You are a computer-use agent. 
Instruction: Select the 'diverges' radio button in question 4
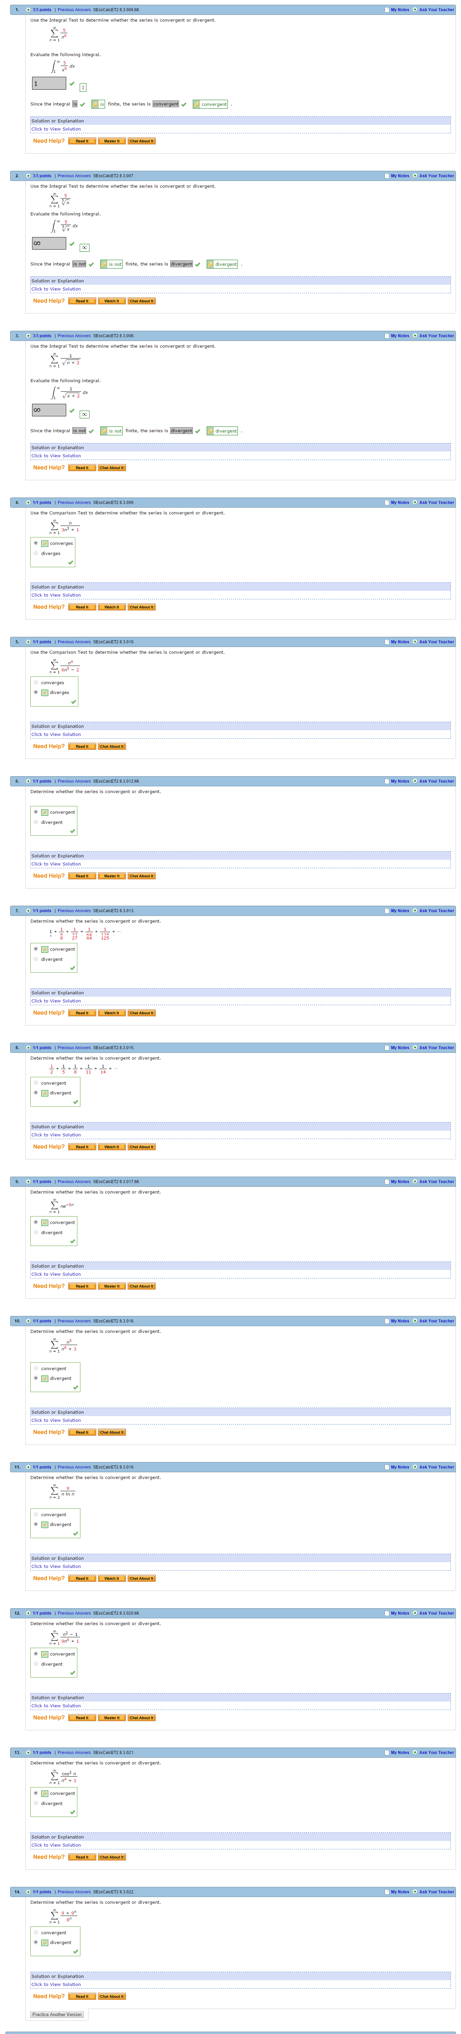(x=35, y=554)
